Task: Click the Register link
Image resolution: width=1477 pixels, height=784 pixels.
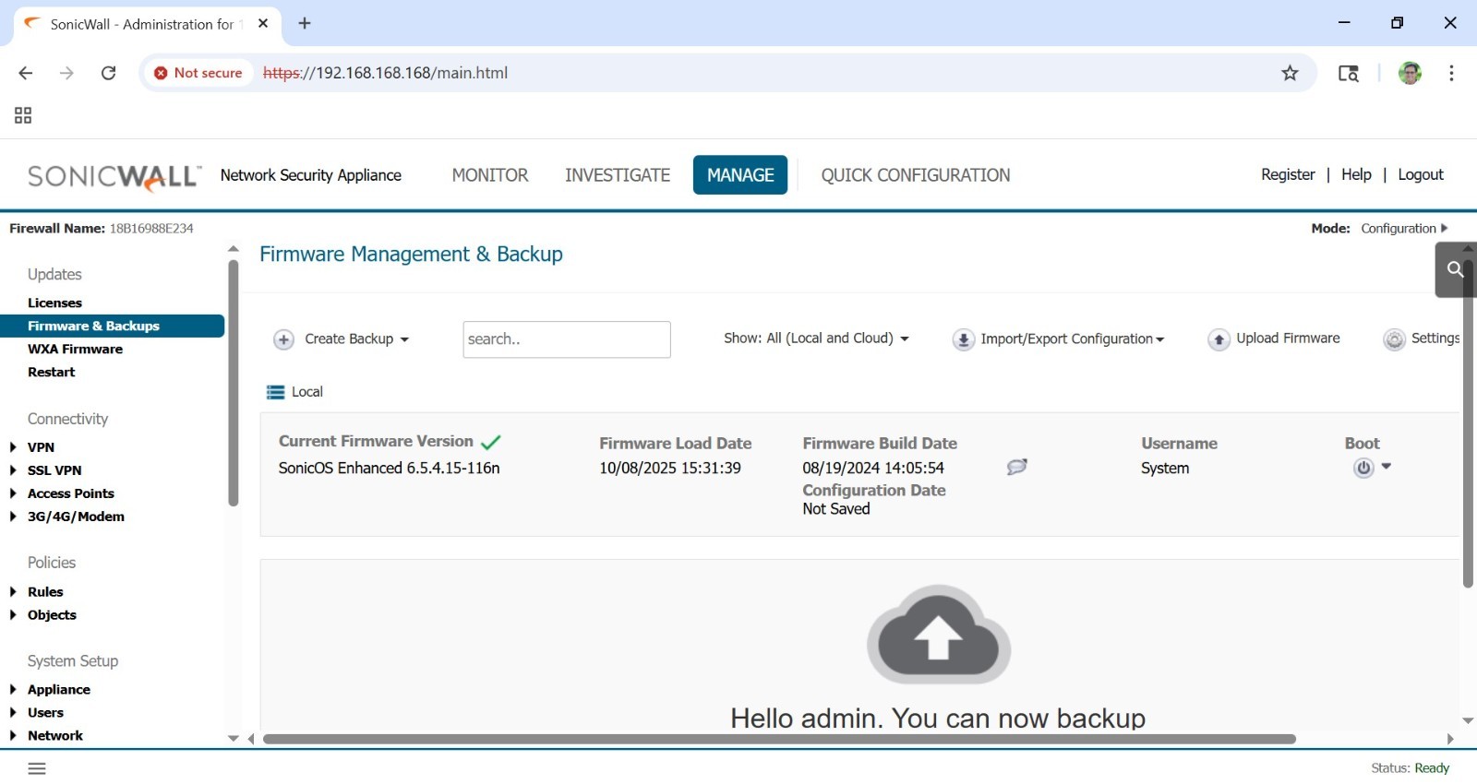Action: [x=1288, y=174]
